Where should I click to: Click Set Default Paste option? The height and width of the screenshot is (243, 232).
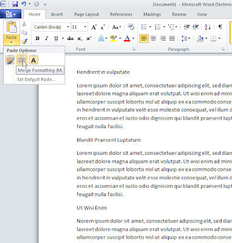pos(36,80)
